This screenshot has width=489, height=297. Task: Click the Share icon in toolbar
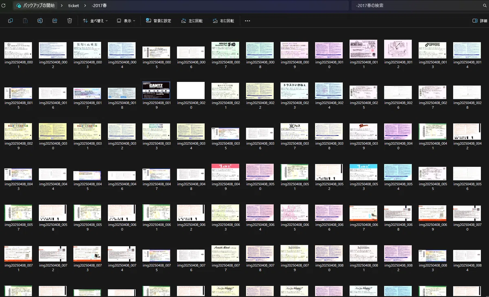tap(55, 20)
